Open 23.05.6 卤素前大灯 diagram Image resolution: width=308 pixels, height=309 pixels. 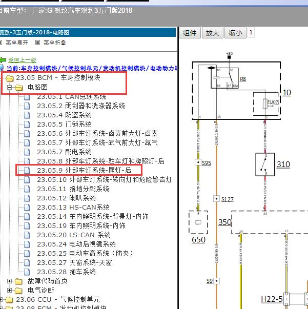pyautogui.click(x=97, y=133)
